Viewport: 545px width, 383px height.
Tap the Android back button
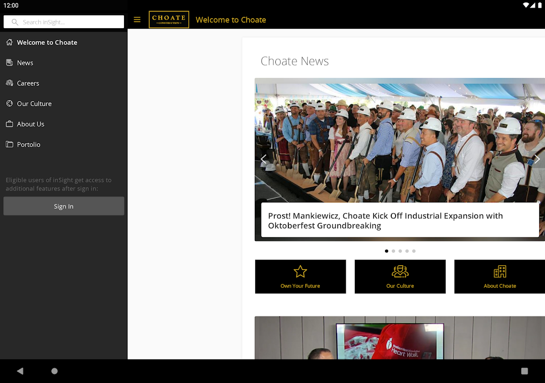click(x=20, y=371)
